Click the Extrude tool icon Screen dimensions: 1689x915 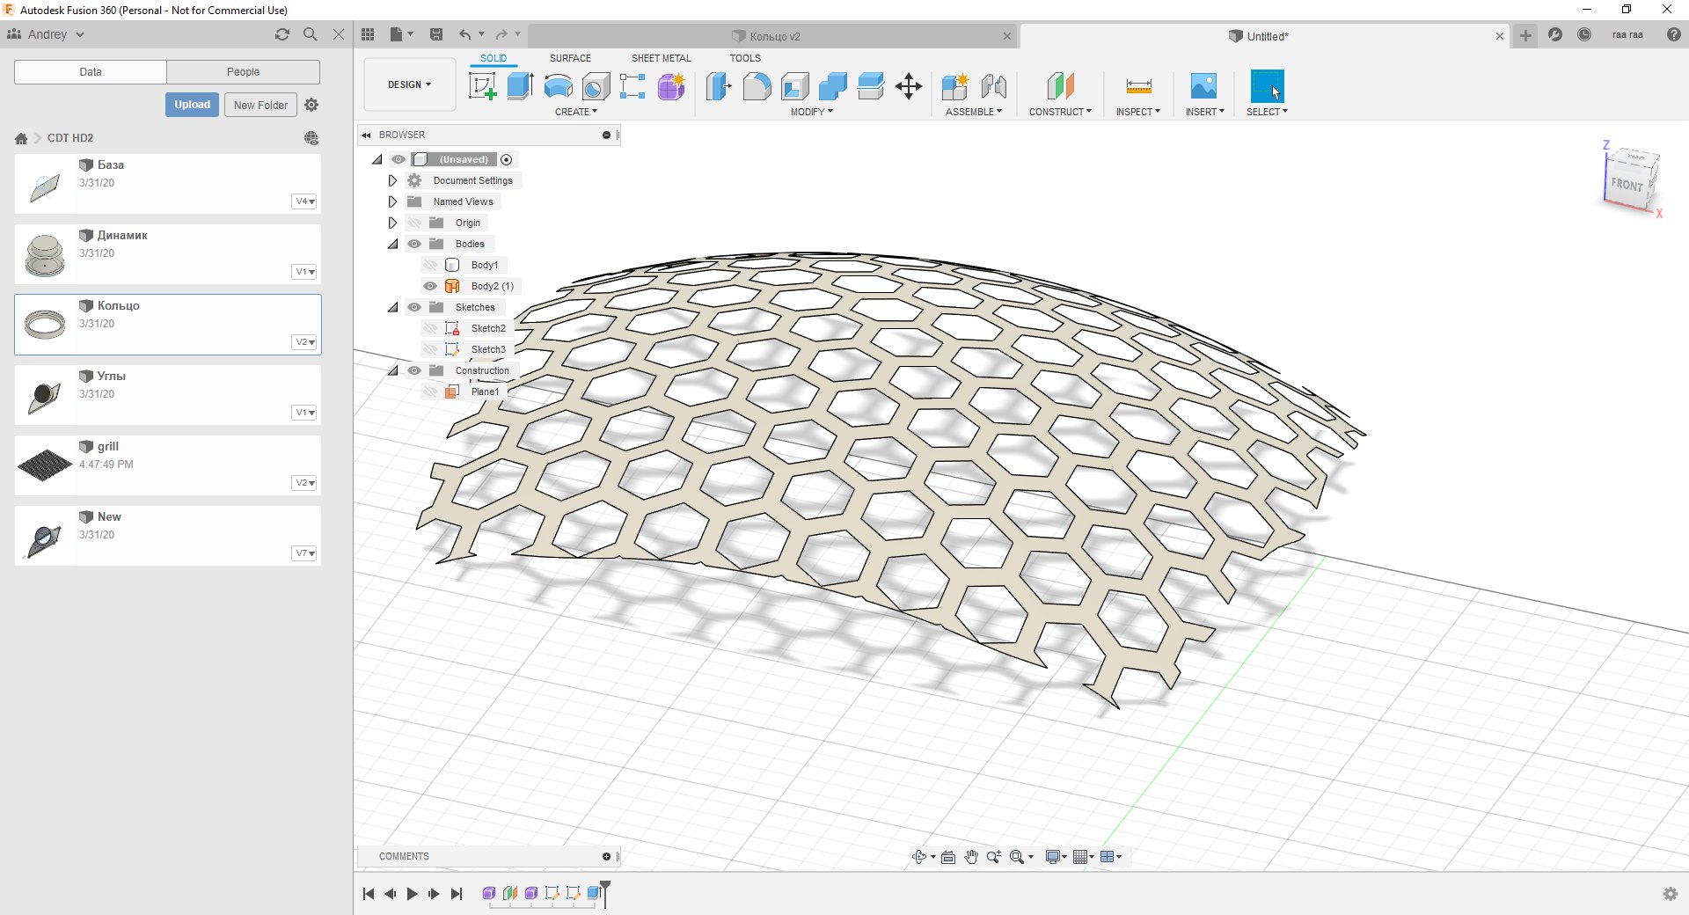click(x=520, y=86)
